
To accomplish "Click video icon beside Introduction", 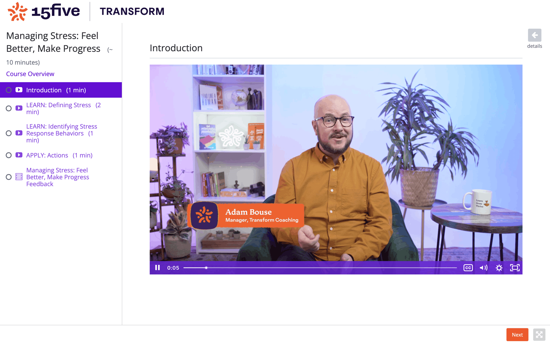I will 19,90.
